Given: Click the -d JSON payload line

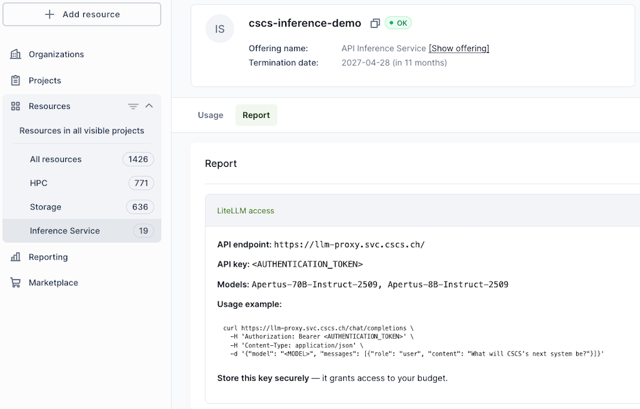Looking at the screenshot, I should coord(417,354).
